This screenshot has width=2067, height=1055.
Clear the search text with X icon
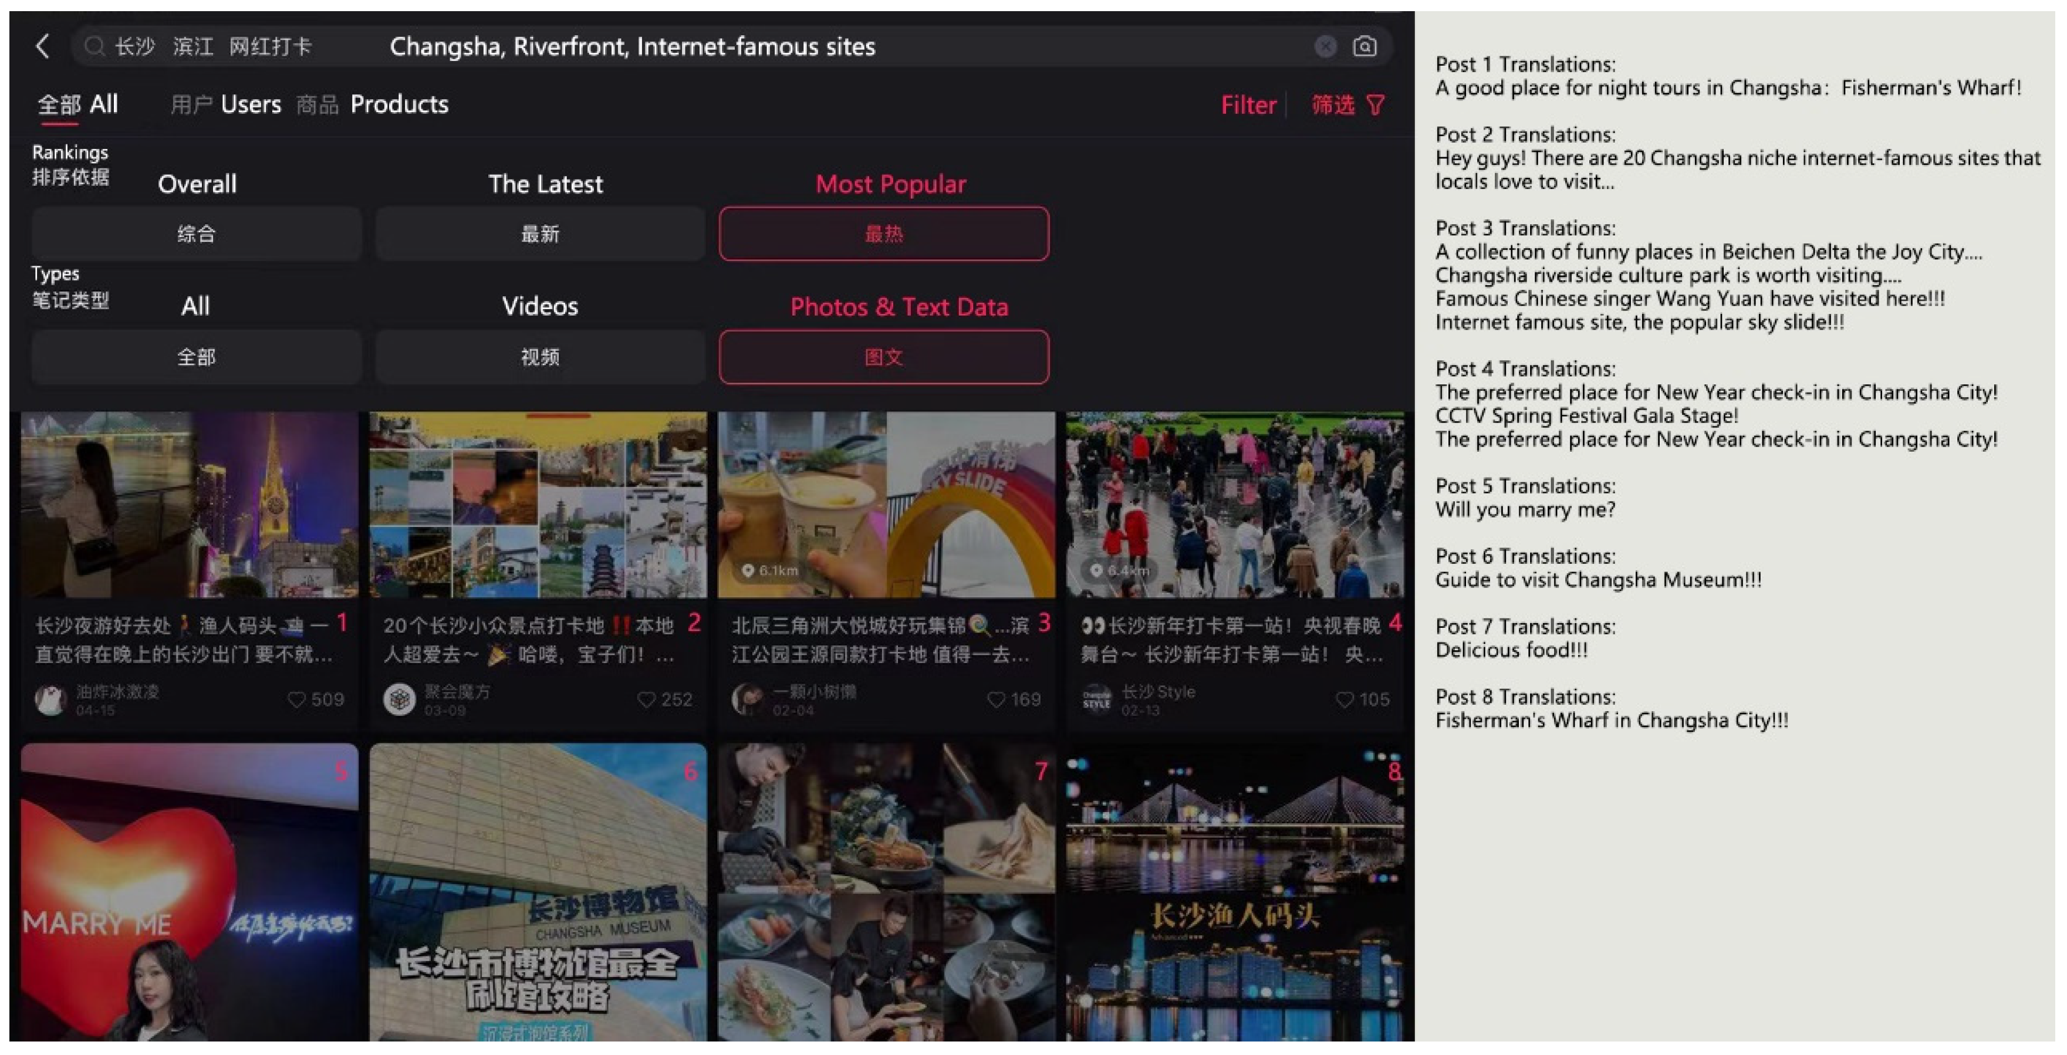point(1325,46)
